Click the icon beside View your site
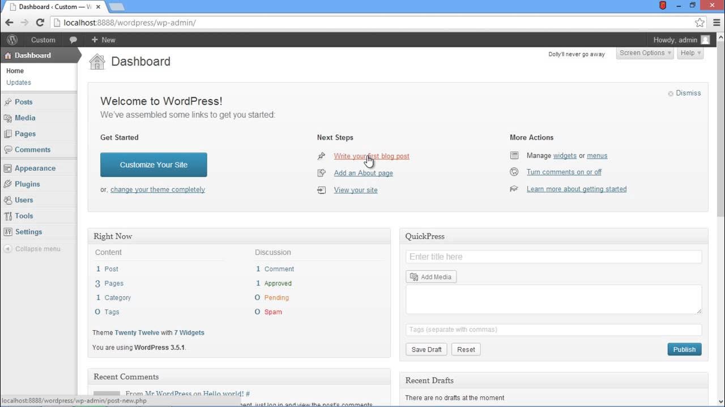 pos(322,190)
